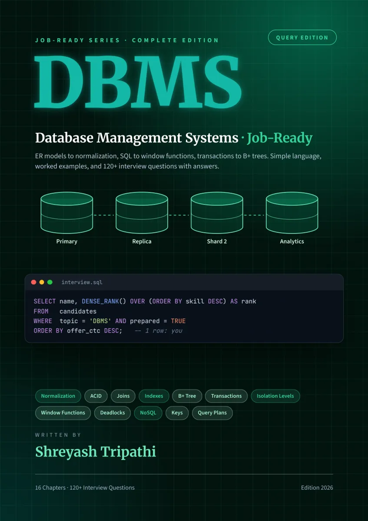Click the yellow dot in code window
Screen dimensions: 368x521
pos(42,282)
